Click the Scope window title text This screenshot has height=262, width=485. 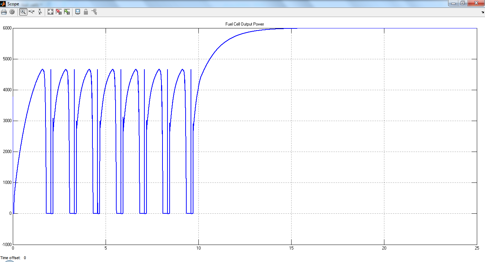13,4
